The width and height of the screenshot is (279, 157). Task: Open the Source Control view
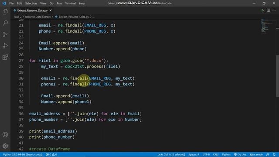[x=5, y=34]
